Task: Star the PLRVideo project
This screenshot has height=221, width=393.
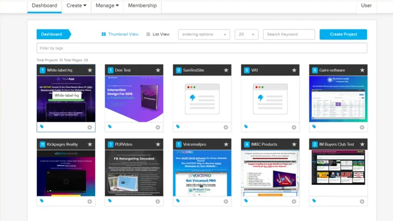Action: pos(158,144)
